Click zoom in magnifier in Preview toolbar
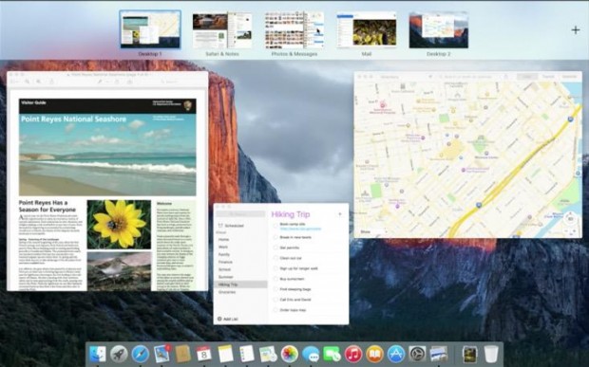This screenshot has height=367, width=589. (x=39, y=82)
